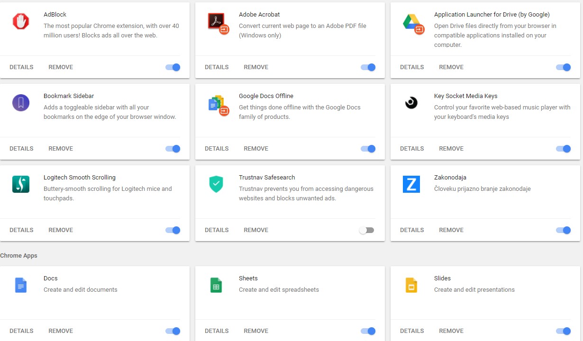Remove Application Launcher for Drive
The width and height of the screenshot is (583, 341).
tap(451, 67)
